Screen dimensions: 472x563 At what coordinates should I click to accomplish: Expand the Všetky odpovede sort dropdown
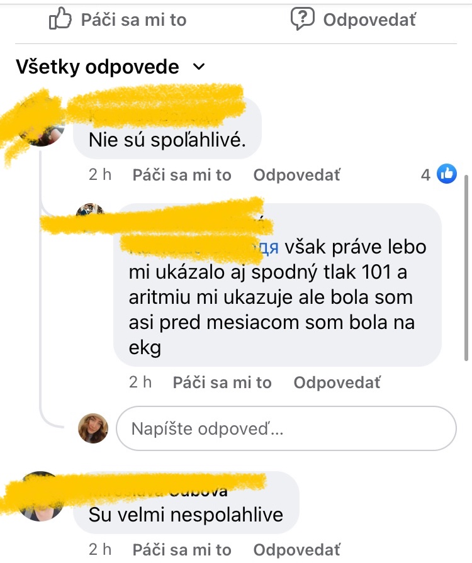tap(110, 67)
